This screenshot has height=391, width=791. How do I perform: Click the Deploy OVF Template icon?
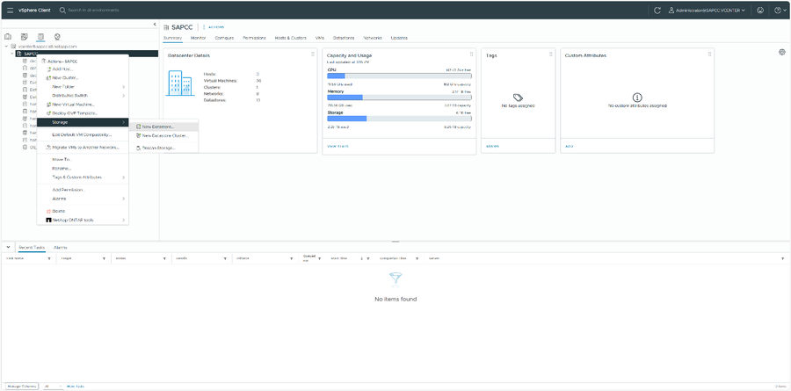[48, 113]
